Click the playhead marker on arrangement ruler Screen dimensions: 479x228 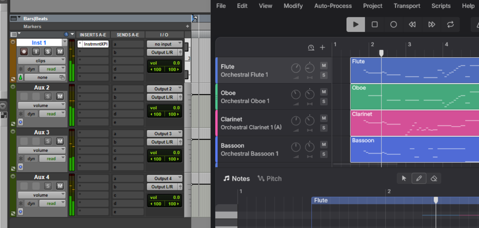[381, 53]
